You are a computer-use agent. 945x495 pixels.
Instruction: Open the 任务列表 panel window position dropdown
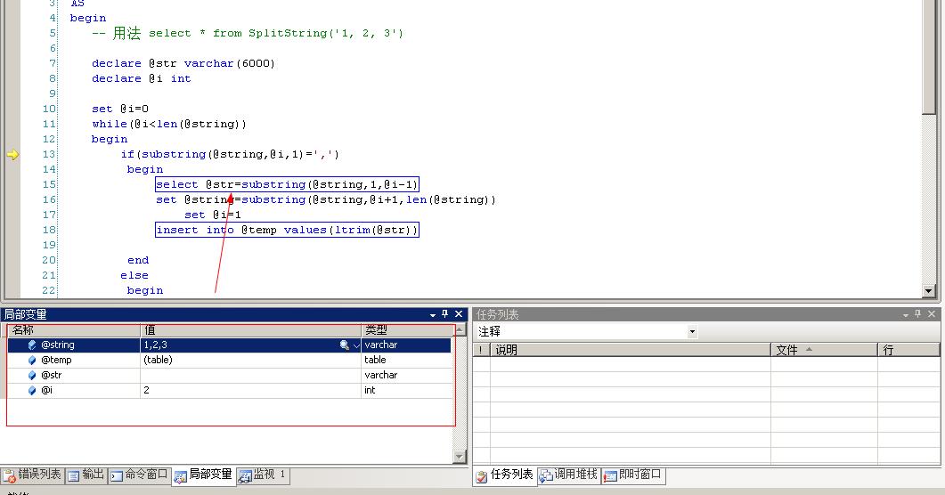click(x=905, y=315)
